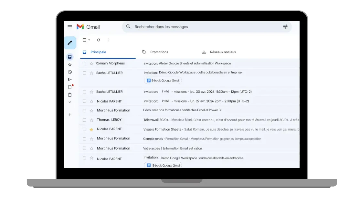Open the shopping bag sidebar icon

70,95
